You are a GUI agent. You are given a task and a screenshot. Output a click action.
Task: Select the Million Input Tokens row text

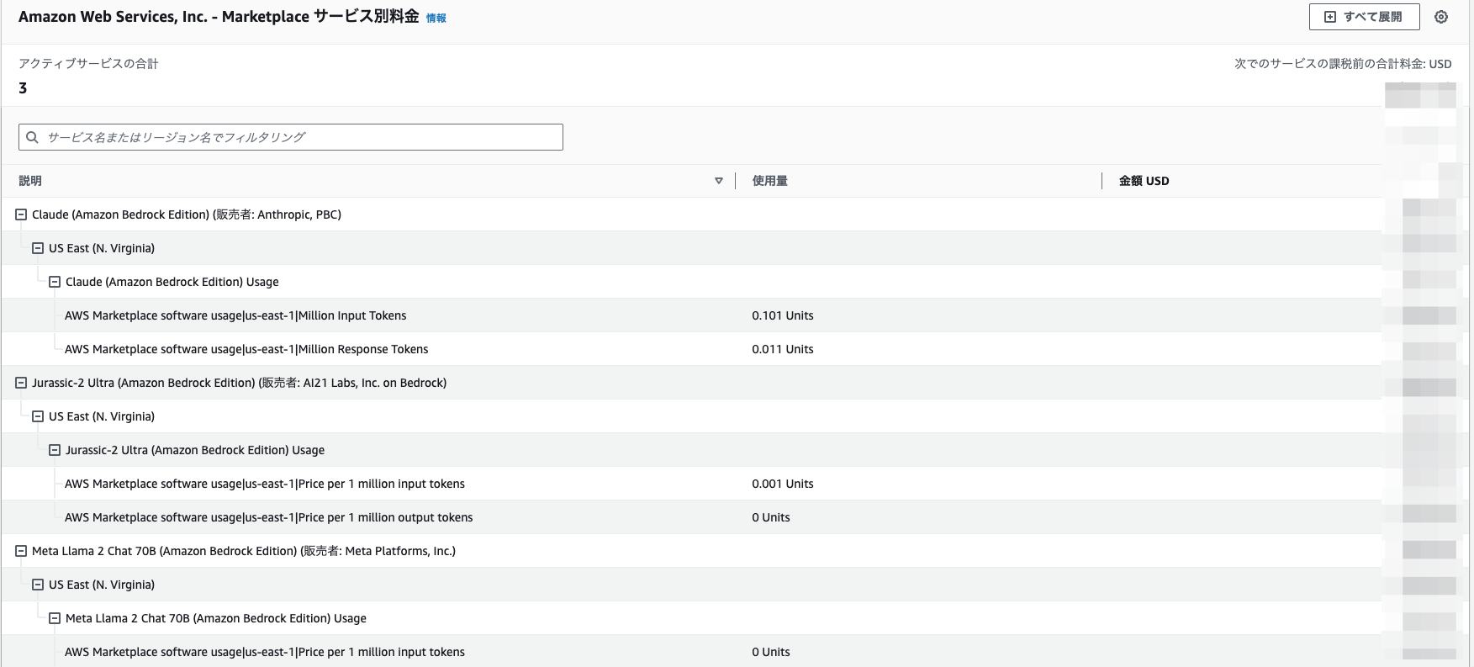[x=235, y=315]
